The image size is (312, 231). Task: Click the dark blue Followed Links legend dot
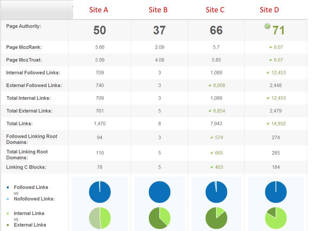click(8, 187)
